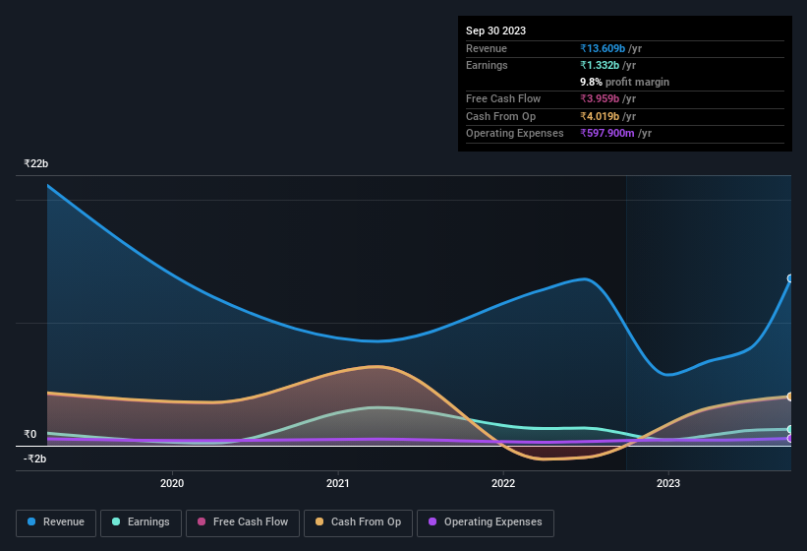Click the Earnings endpoint marker on chart
The image size is (807, 551).
click(790, 429)
